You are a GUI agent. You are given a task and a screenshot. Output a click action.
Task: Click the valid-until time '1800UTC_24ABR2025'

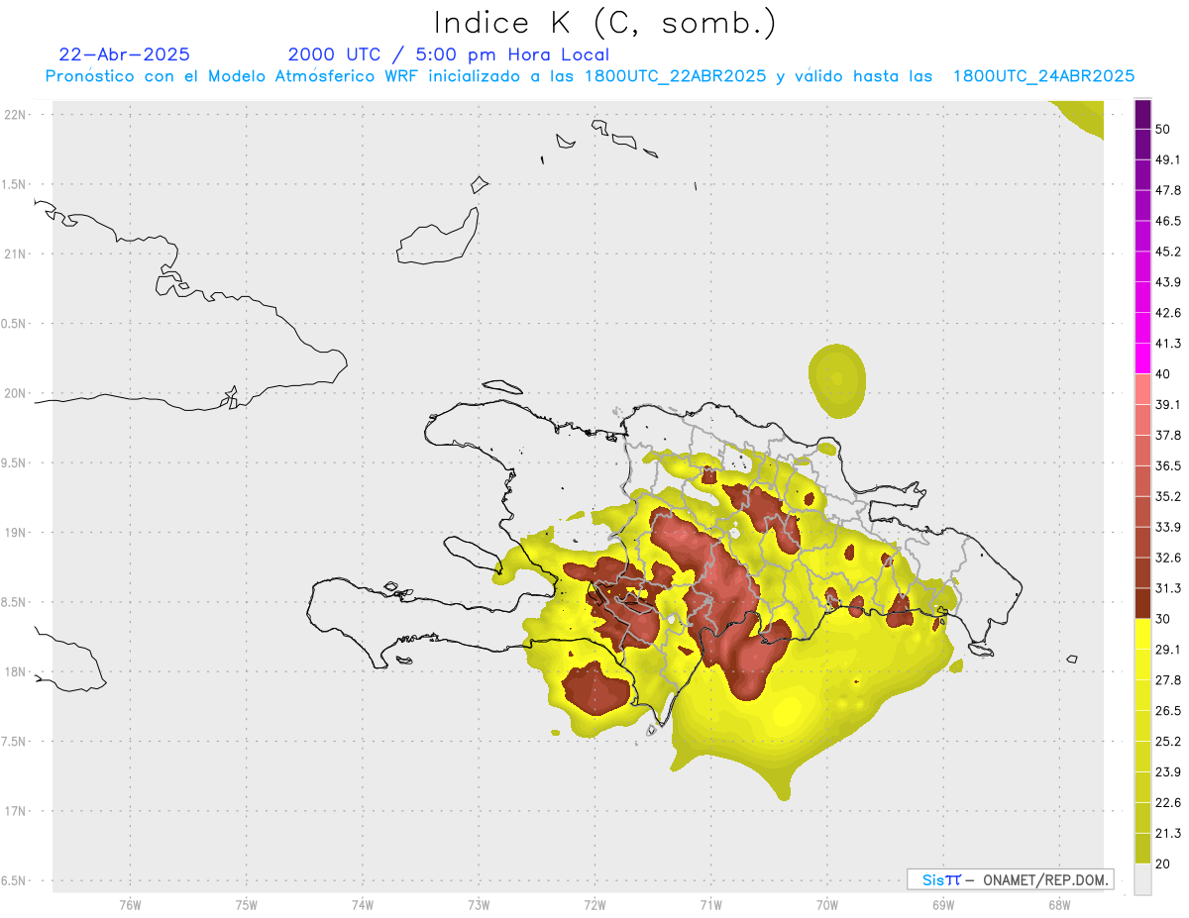pyautogui.click(x=1043, y=76)
